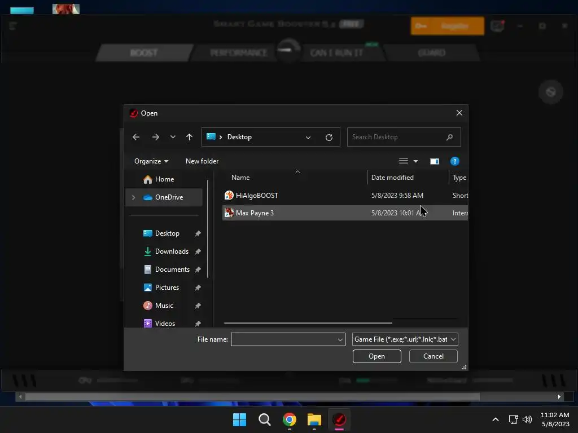
Task: Open the Windows Start menu
Action: 239,419
